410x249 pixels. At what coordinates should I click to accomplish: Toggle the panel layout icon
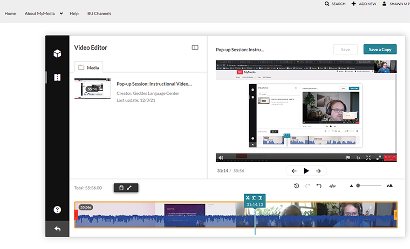tap(195, 47)
